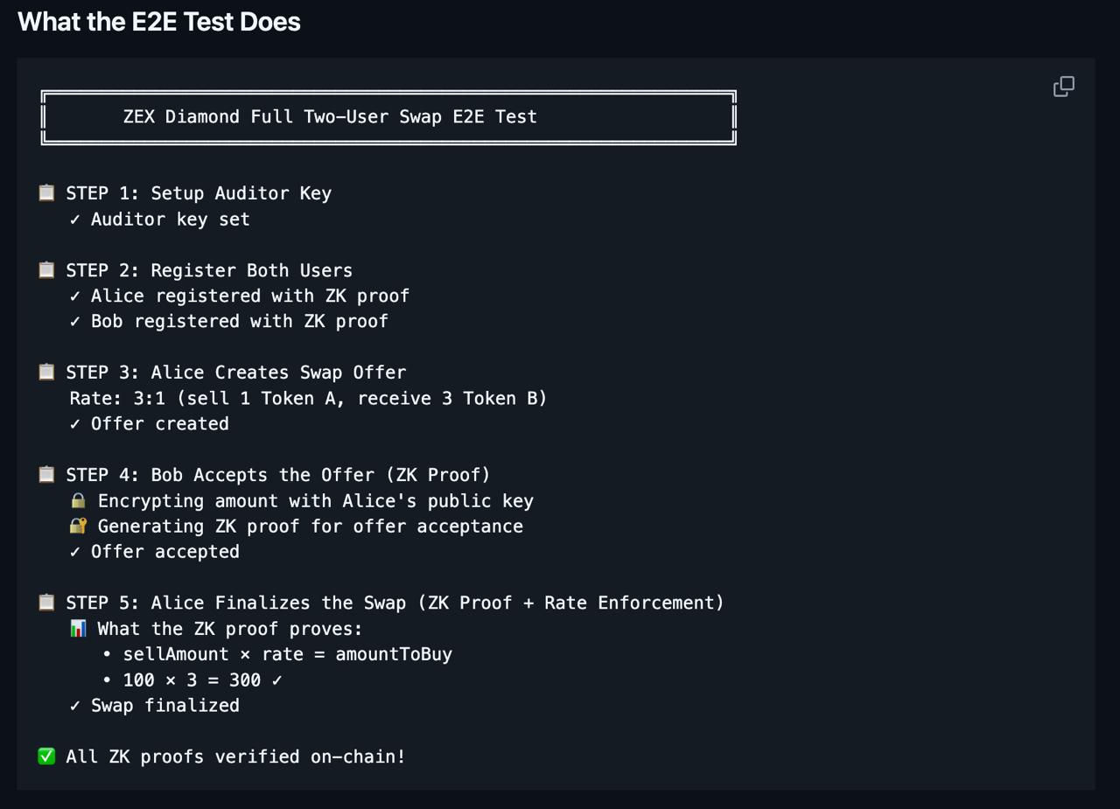Click the STEP 1 clipboard emoji icon
The height and width of the screenshot is (809, 1120).
47,192
